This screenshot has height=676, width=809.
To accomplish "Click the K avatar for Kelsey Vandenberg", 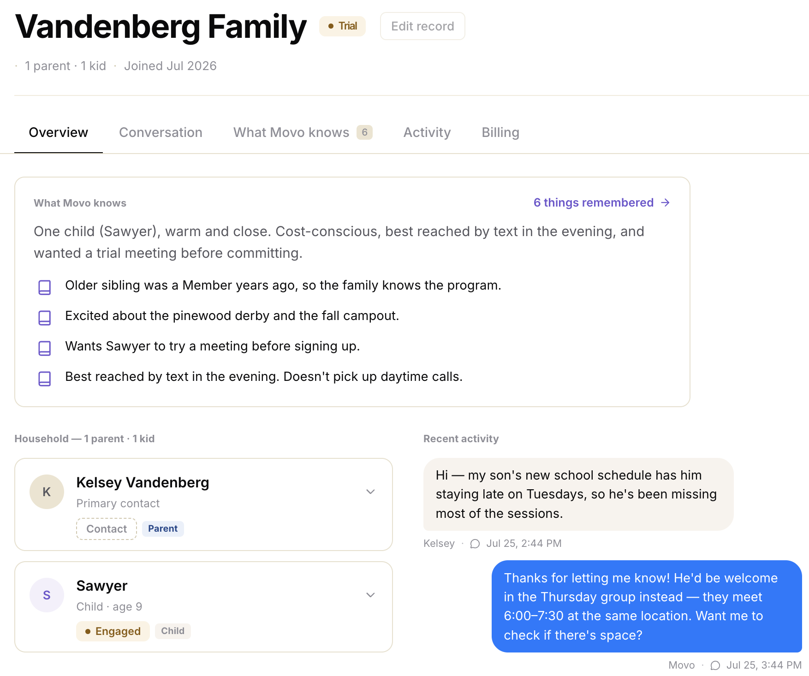I will (x=47, y=492).
